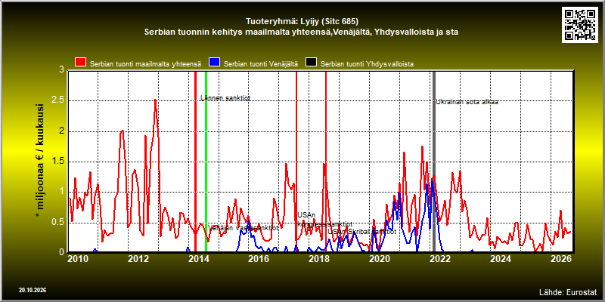Click chart title 'Tuoteryhmä: Lyijy (Sitc 685)'
605x302 pixels.
click(x=302, y=21)
